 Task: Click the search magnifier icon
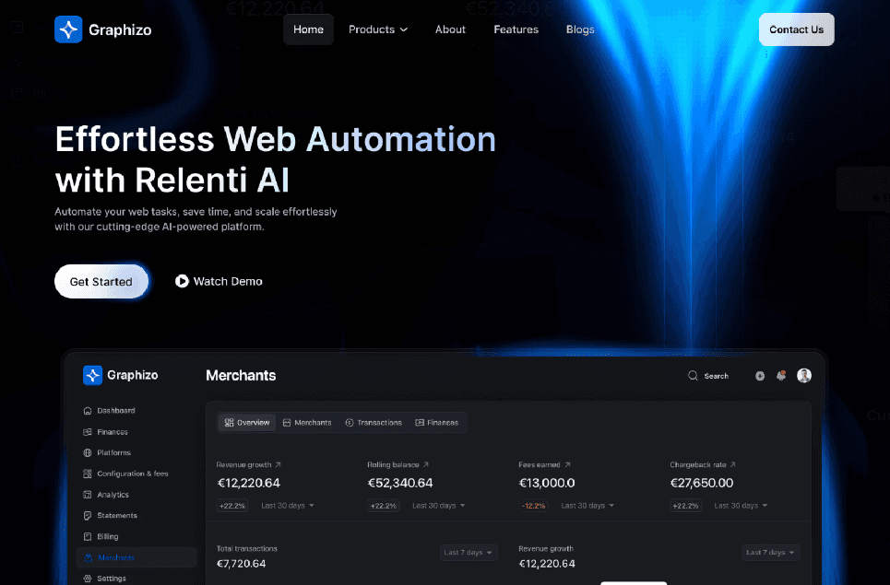click(693, 376)
